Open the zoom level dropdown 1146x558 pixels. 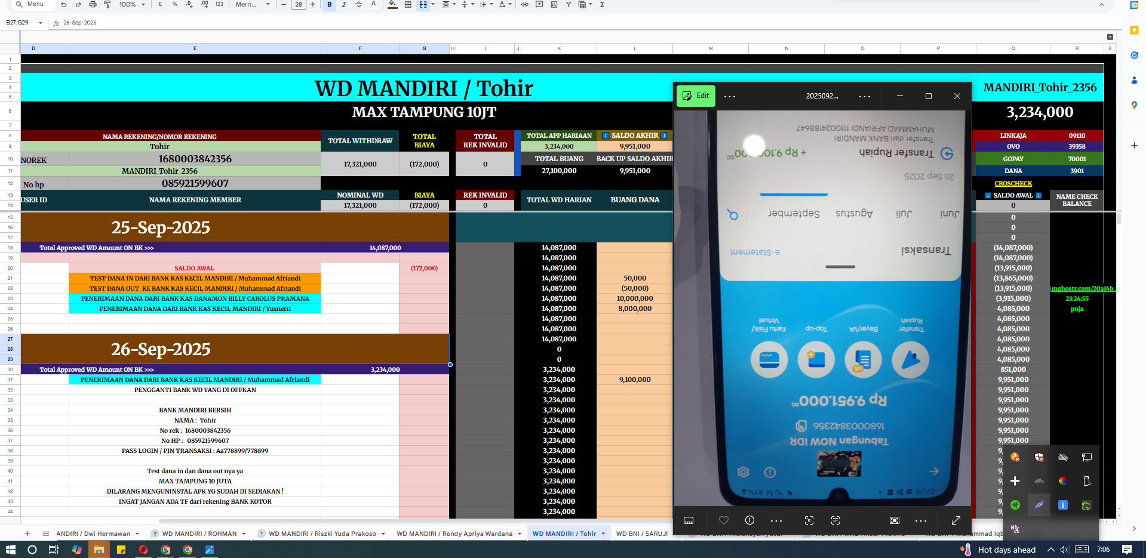132,4
